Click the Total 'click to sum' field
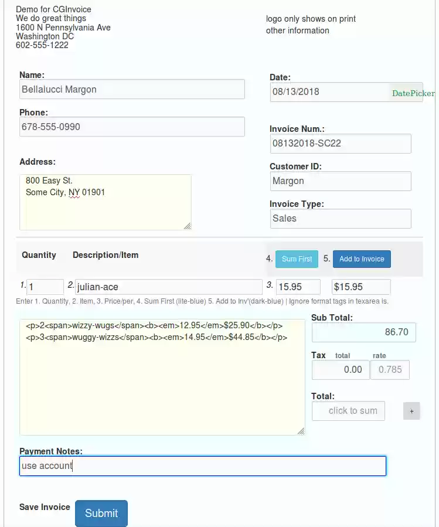The height and width of the screenshot is (527, 439). pyautogui.click(x=348, y=411)
